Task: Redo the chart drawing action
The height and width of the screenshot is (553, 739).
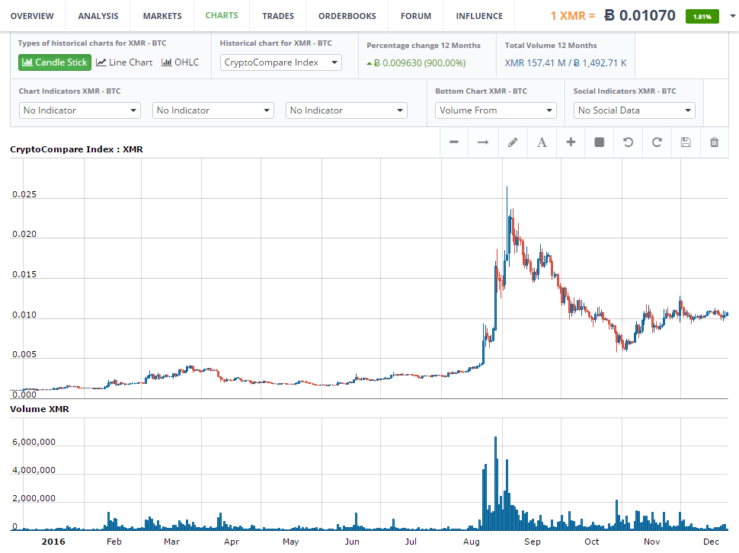Action: click(657, 142)
